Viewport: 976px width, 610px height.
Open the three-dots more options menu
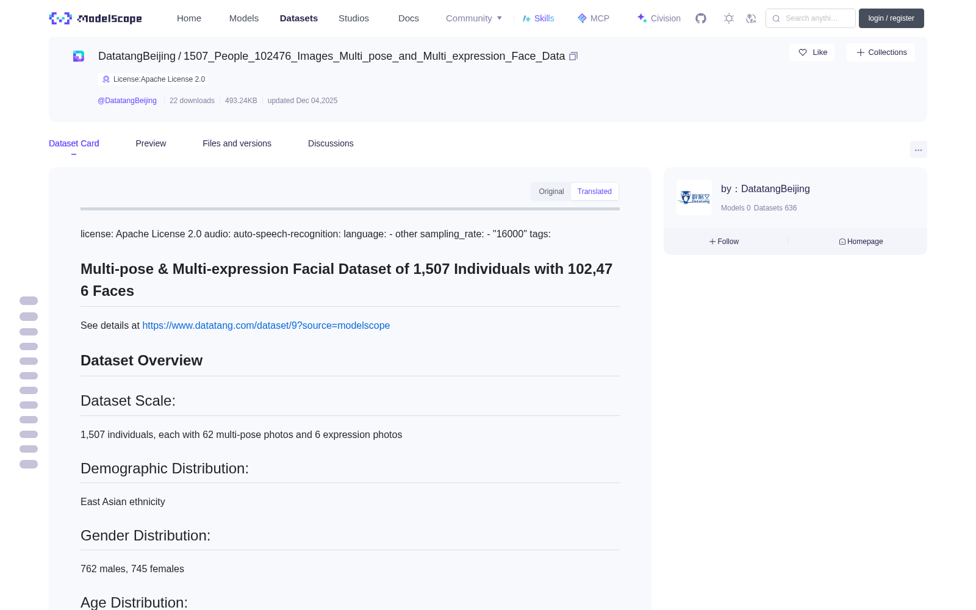click(x=919, y=149)
